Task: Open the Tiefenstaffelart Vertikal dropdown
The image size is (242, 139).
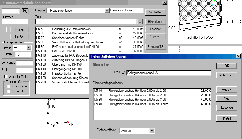Action: (x=151, y=130)
